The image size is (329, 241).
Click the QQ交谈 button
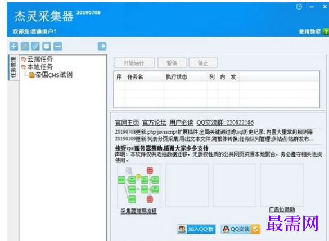click(x=241, y=229)
